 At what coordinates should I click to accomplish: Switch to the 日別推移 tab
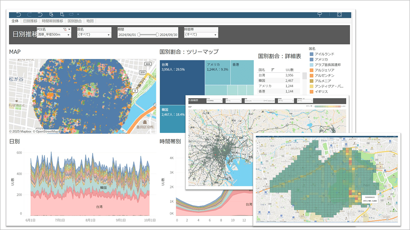click(x=30, y=21)
